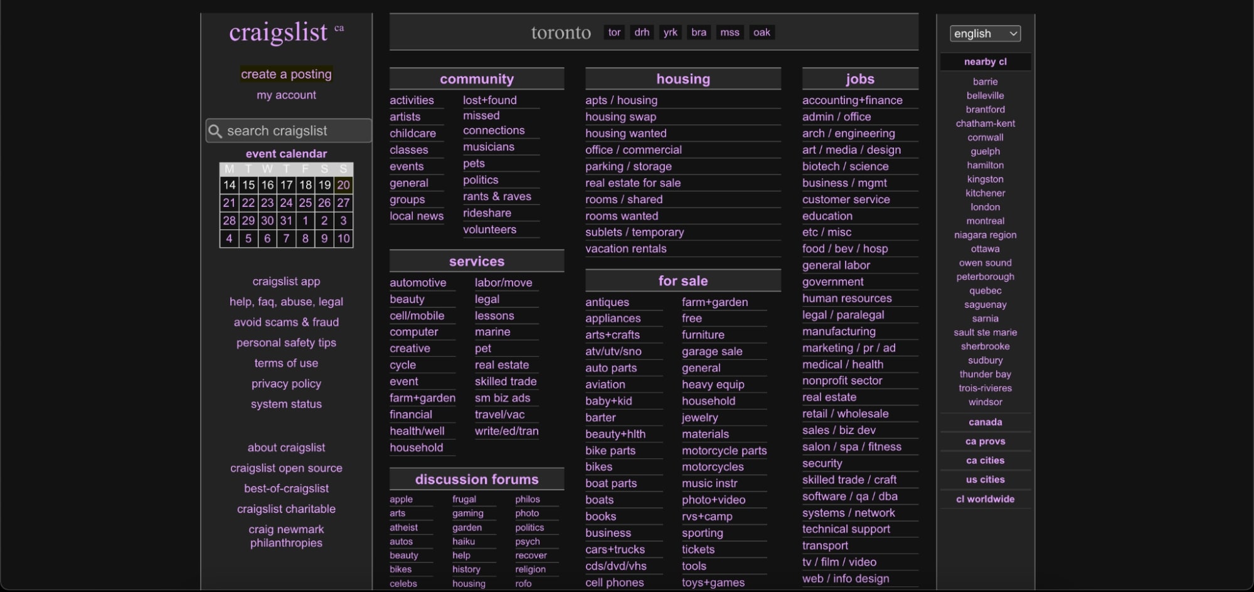The width and height of the screenshot is (1254, 592).
Task: Open the haiku discussion forum
Action: [x=464, y=542]
